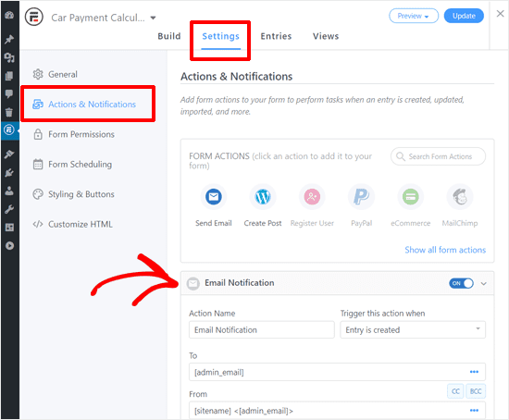The image size is (509, 420).
Task: Open the form name switcher dropdown arrow
Action: [153, 18]
